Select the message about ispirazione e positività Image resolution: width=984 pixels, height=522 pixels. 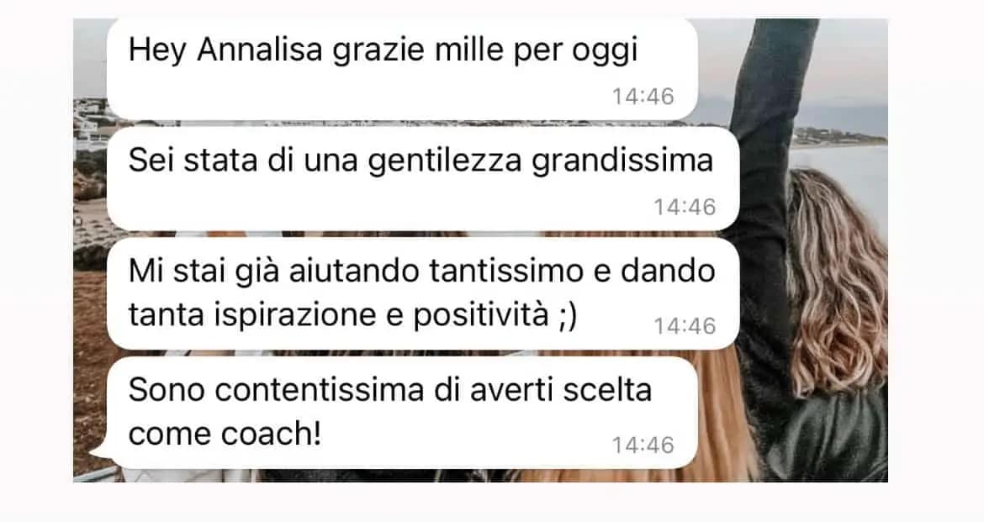tap(423, 293)
